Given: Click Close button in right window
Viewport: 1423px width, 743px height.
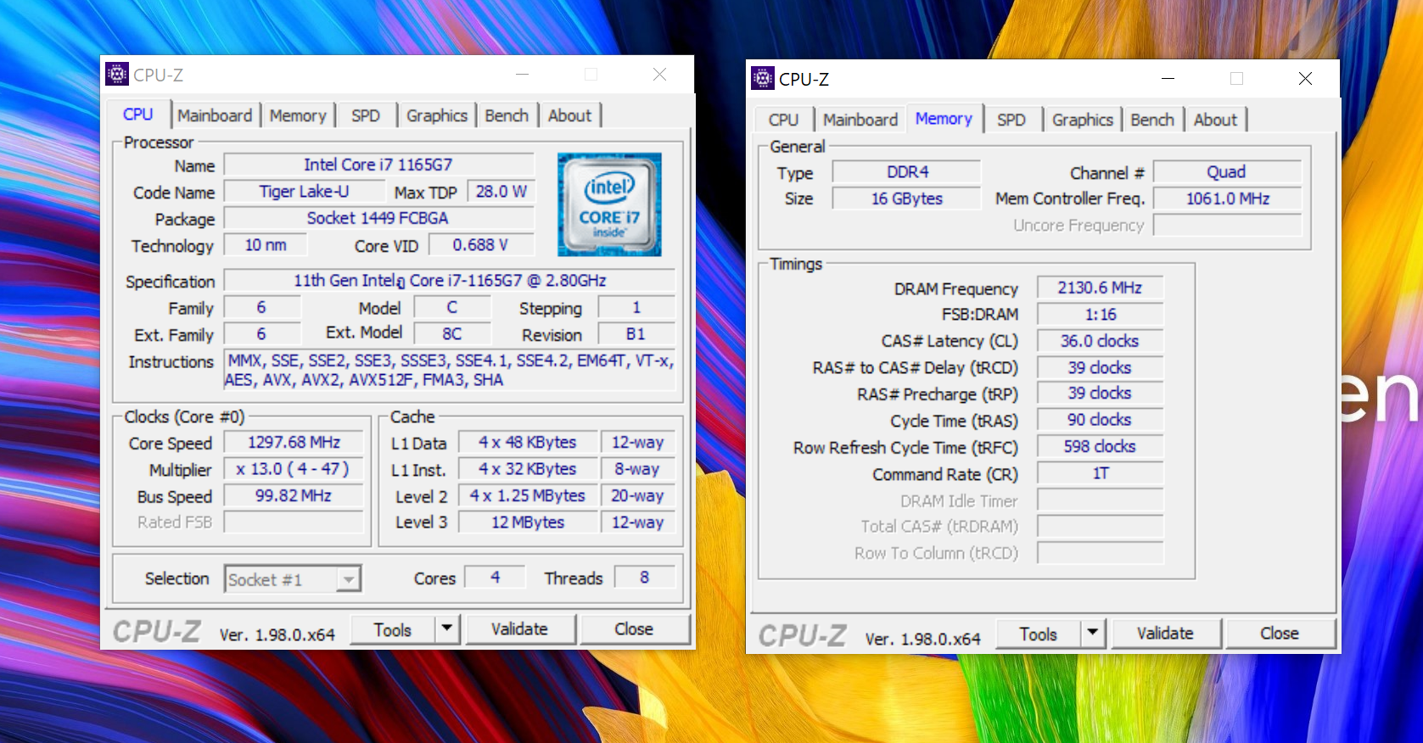Looking at the screenshot, I should click(1280, 634).
